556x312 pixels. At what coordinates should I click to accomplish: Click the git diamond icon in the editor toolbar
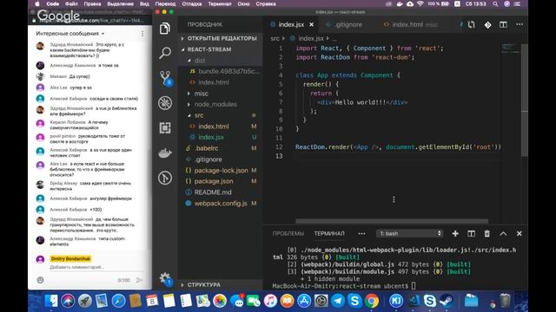point(487,25)
